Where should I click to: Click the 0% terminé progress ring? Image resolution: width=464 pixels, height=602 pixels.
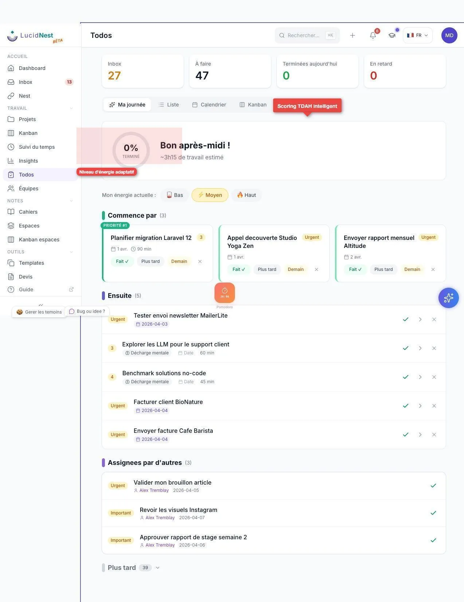131,150
